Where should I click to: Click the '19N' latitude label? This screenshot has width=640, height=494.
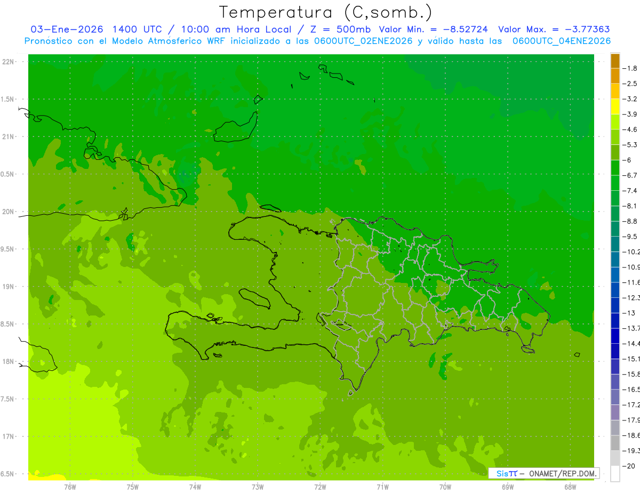pos(8,287)
